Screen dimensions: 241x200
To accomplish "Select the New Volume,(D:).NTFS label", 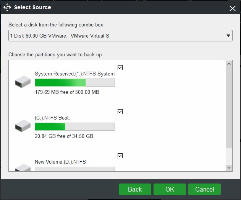I will tap(60, 162).
